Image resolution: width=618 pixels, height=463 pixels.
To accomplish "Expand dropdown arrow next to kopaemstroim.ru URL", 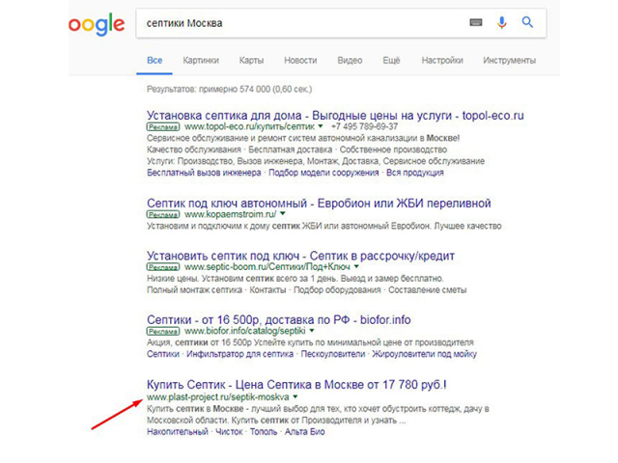I will (283, 214).
